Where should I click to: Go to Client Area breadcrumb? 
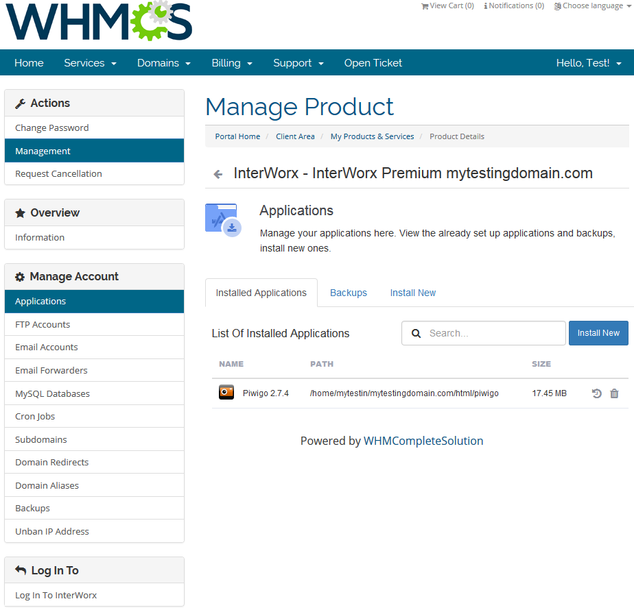295,136
